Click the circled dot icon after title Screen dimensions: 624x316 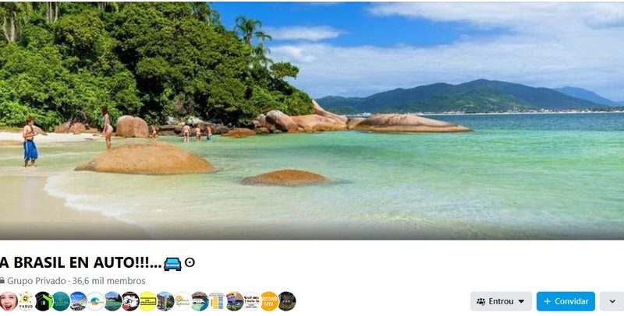(x=190, y=262)
